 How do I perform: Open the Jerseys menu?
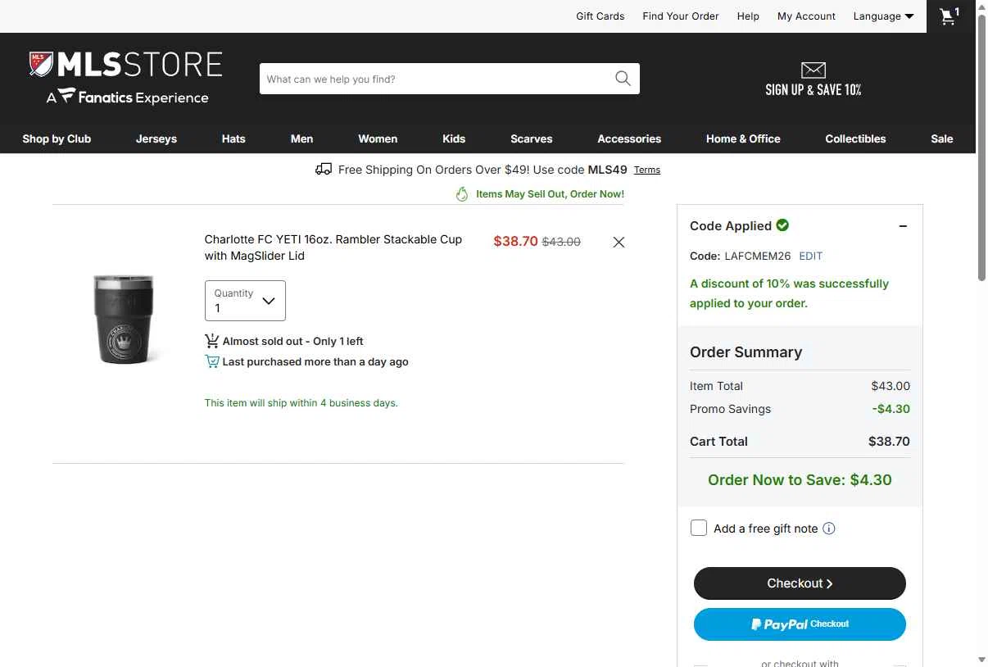point(156,138)
